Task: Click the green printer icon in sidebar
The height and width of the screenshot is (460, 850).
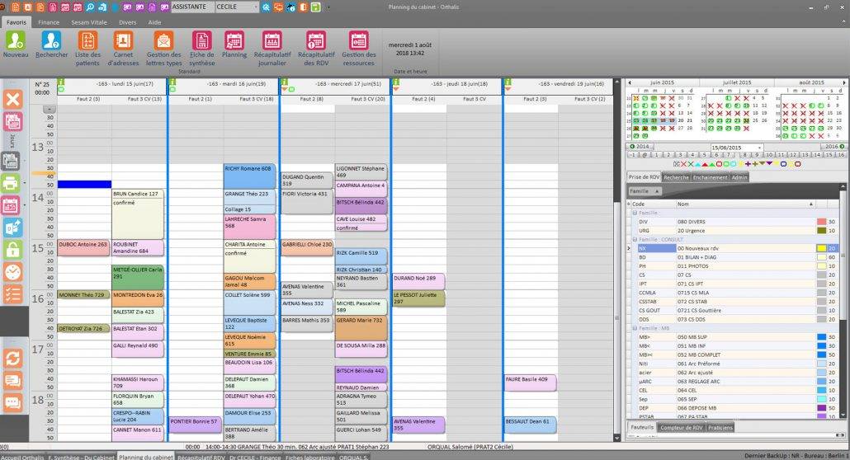Action: coord(12,183)
